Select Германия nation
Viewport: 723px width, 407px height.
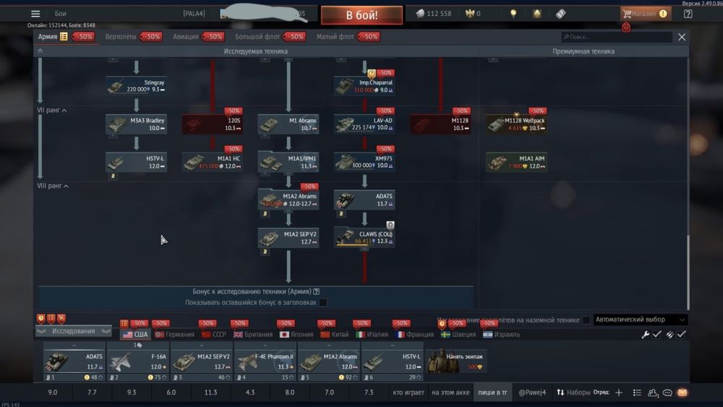pos(175,335)
